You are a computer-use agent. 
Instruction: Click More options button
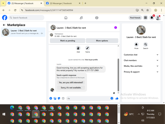point(102,41)
